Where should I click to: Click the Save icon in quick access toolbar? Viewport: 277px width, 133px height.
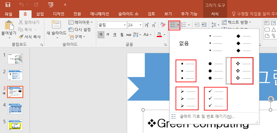pyautogui.click(x=8, y=5)
